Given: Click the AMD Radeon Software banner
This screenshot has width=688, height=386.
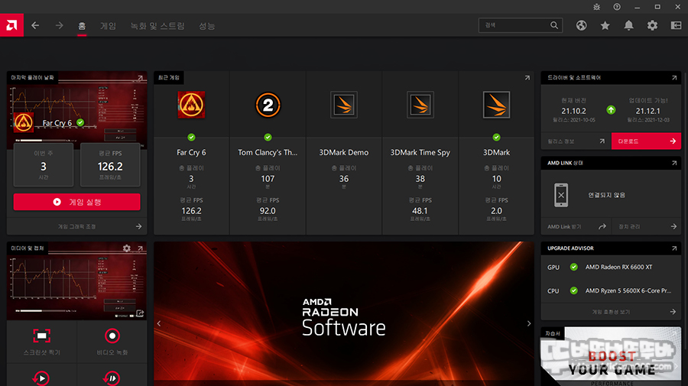Looking at the screenshot, I should (x=344, y=313).
